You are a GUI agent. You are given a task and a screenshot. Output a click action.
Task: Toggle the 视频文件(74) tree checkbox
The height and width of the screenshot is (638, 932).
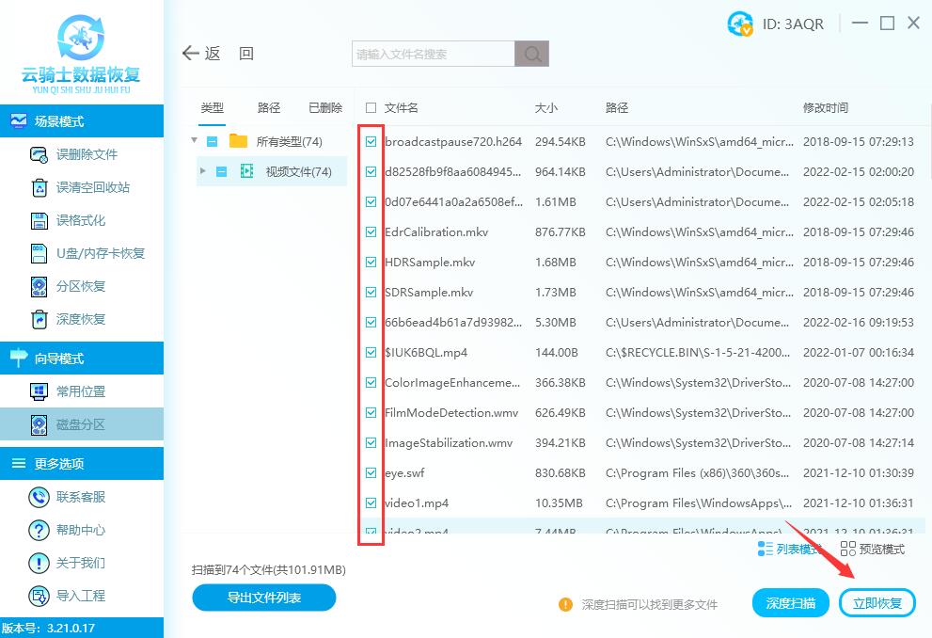(222, 172)
